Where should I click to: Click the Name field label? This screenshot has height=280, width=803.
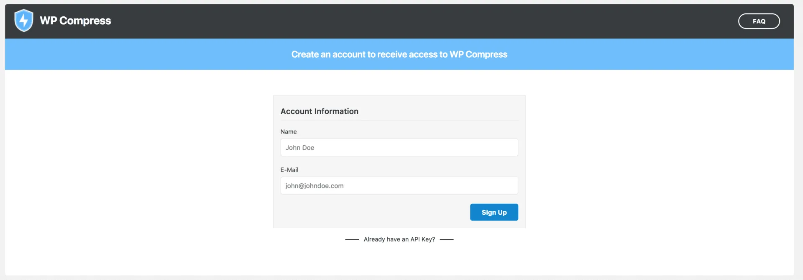(x=289, y=131)
